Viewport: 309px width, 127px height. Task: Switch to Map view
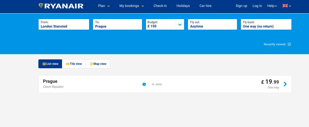pyautogui.click(x=98, y=64)
